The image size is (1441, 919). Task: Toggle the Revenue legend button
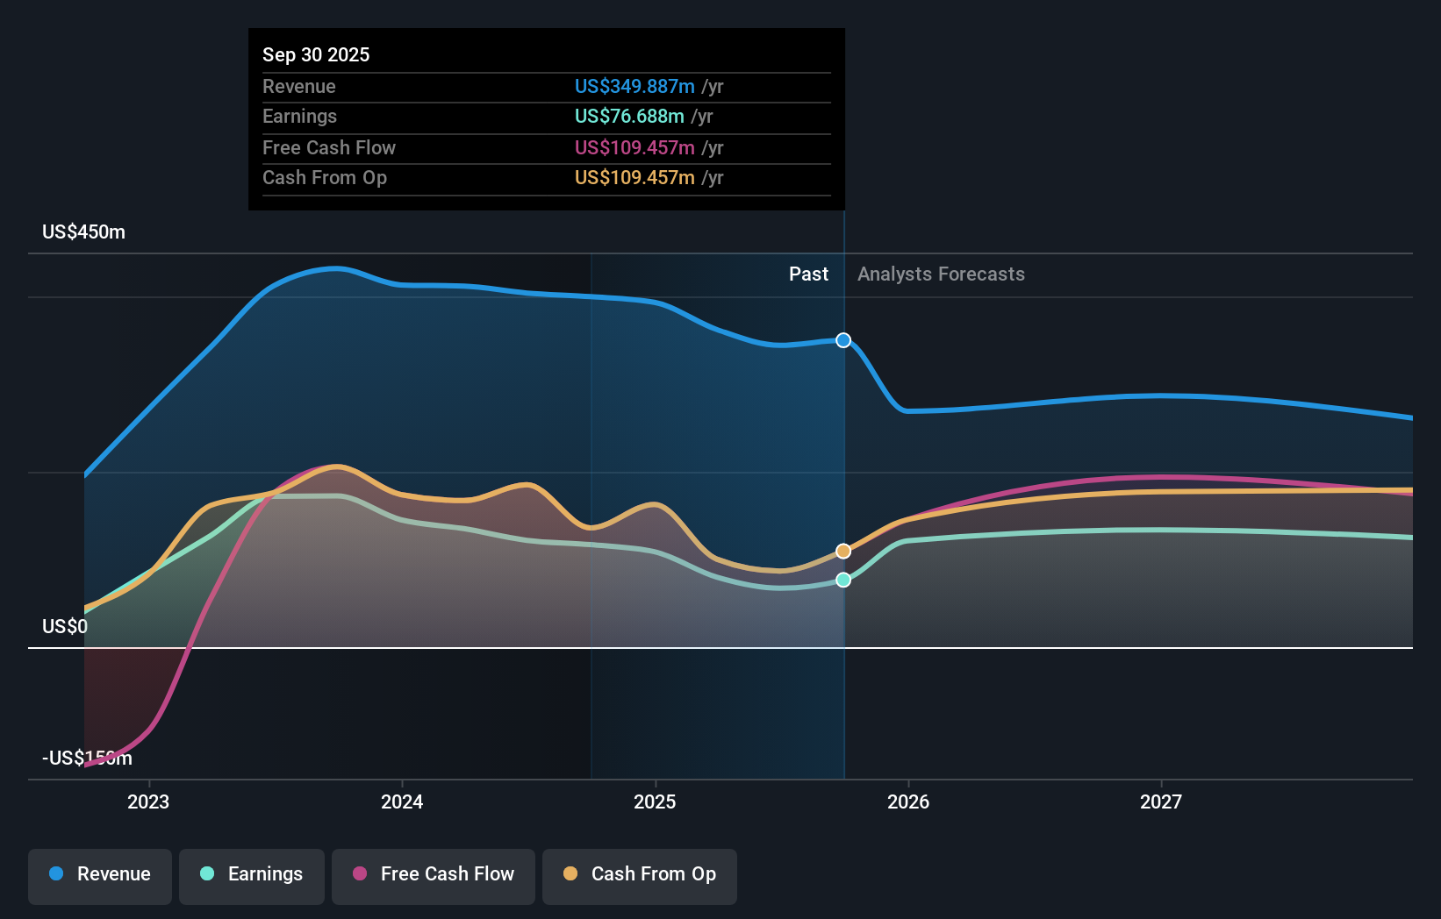click(x=100, y=876)
